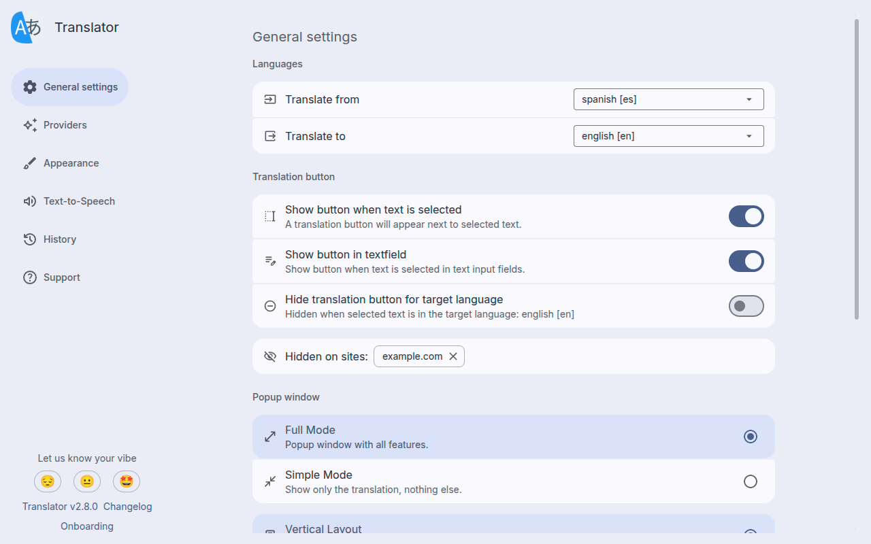Viewport: 871px width, 544px height.
Task: Send the sad face vibe emoji
Action: pos(48,481)
